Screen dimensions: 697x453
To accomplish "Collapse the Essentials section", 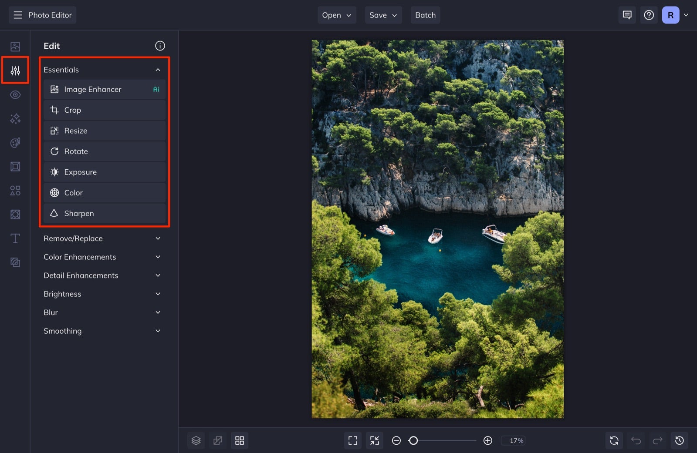I will 158,69.
